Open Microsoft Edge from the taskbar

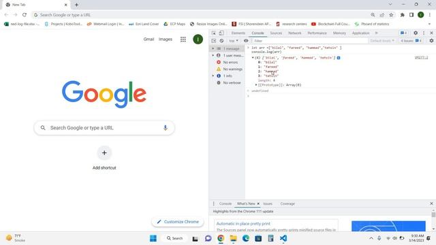click(x=245, y=238)
